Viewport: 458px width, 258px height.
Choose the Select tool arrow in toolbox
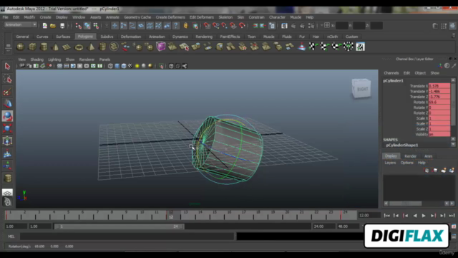7,67
